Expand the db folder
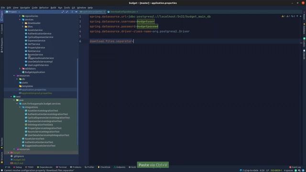This screenshot has width=306, height=172. coord(17,79)
